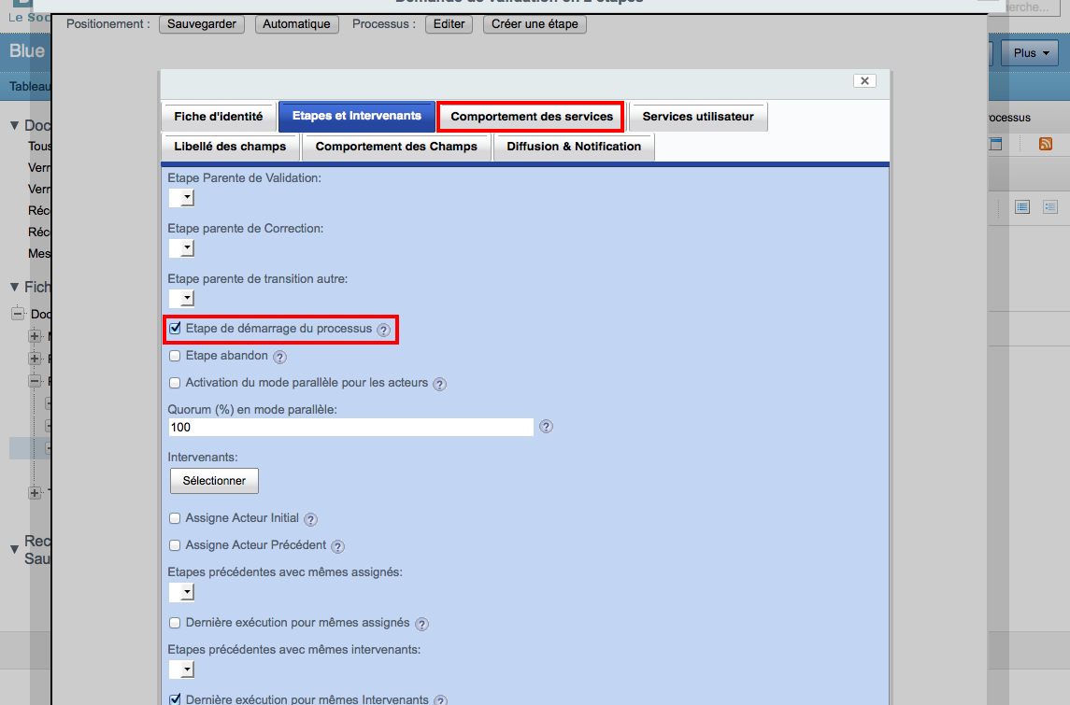Image resolution: width=1070 pixels, height=705 pixels.
Task: Switch to Libellé des champs tab
Action: (230, 147)
